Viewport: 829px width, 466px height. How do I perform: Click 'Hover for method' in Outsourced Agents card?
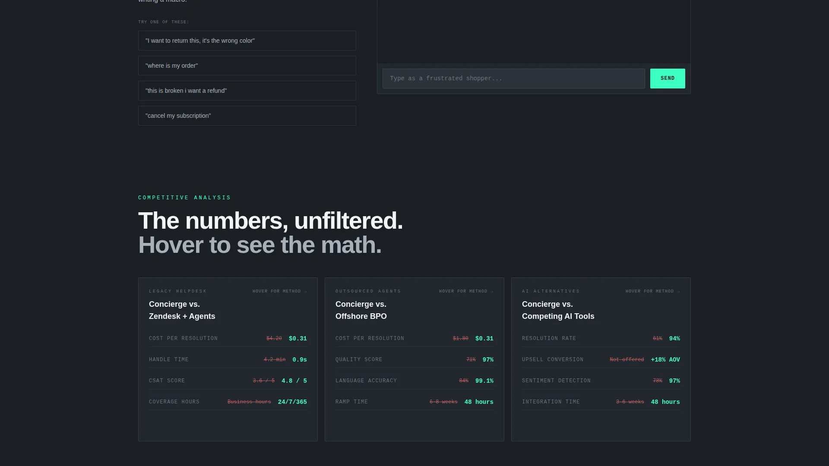466,291
